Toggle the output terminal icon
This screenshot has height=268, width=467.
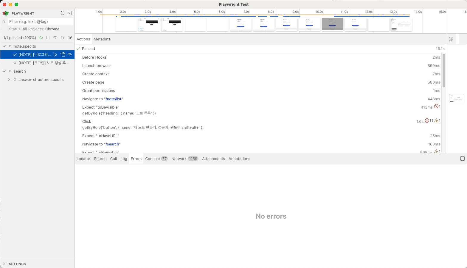70,13
